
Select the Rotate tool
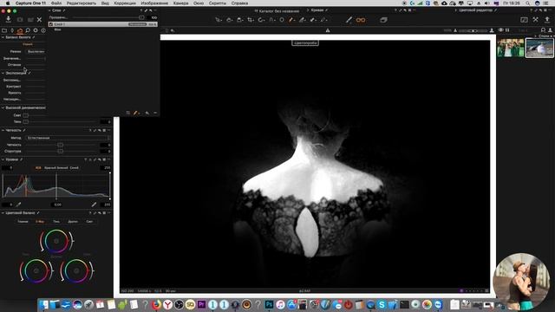coord(261,20)
